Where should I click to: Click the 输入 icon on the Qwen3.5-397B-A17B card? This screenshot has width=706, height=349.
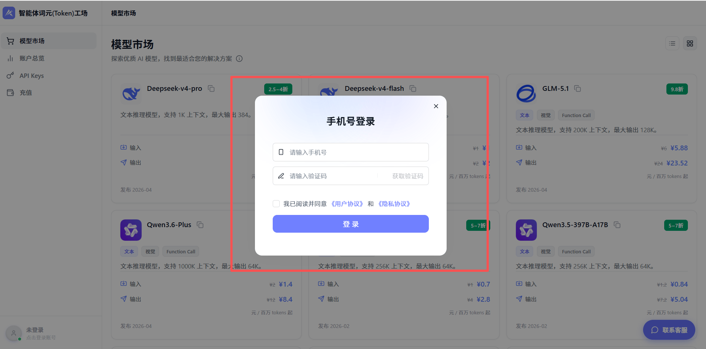(519, 284)
